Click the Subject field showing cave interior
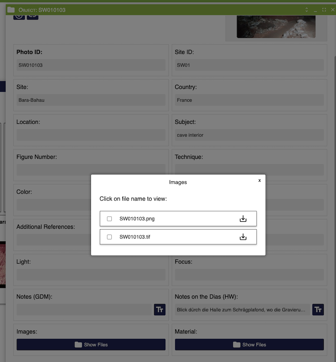The height and width of the screenshot is (362, 336). tap(249, 135)
